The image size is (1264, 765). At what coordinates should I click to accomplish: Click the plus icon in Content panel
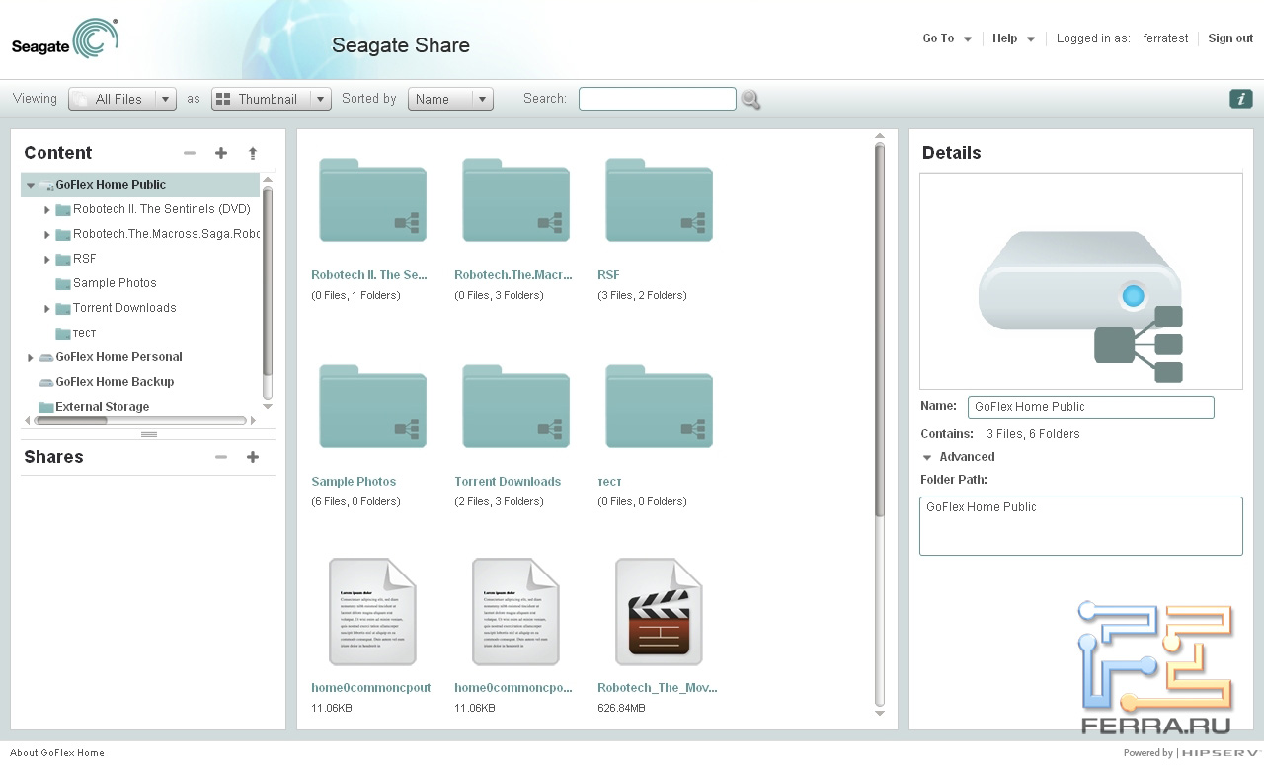point(221,153)
